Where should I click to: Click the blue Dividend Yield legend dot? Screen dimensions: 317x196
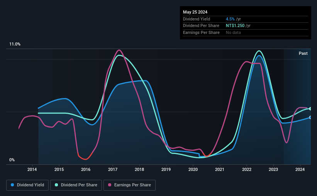coord(12,185)
